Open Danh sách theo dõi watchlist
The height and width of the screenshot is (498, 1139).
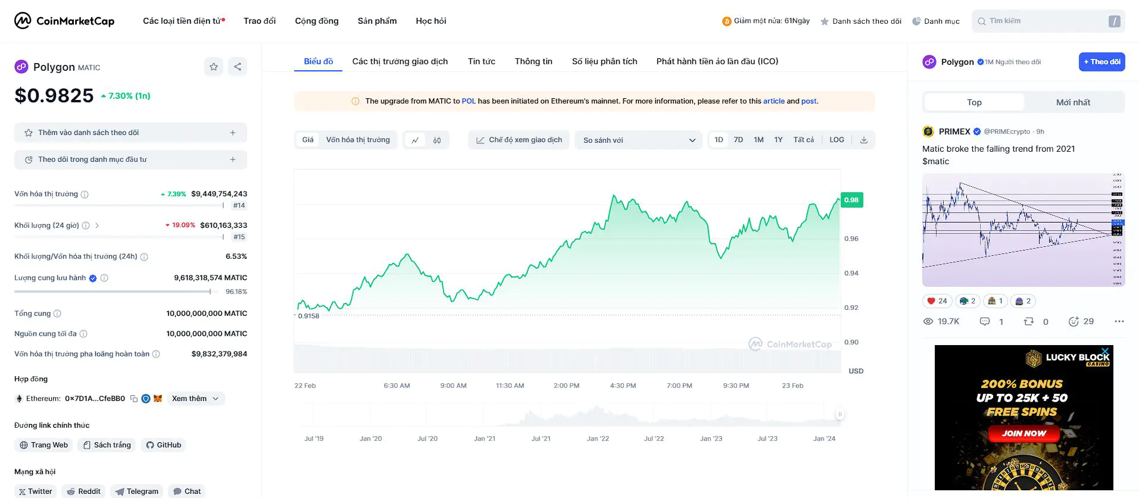click(x=861, y=21)
